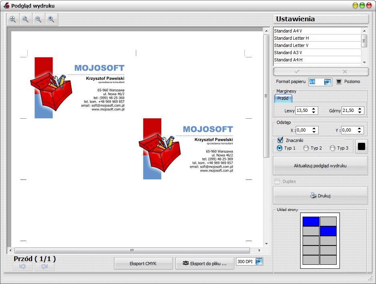The image size is (376, 284).
Task: Click the zoom-to-fit magnifier with arrows
Action: [x=13, y=19]
